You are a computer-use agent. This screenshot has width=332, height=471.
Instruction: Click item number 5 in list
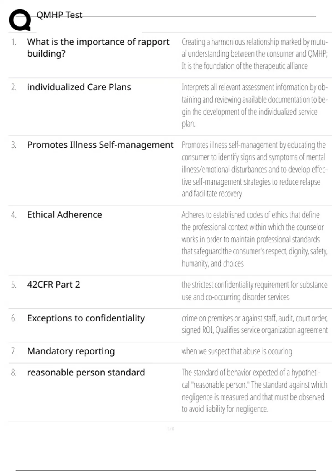click(x=14, y=285)
